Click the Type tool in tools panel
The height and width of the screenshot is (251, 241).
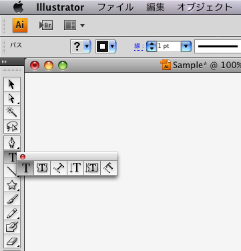(x=11, y=157)
